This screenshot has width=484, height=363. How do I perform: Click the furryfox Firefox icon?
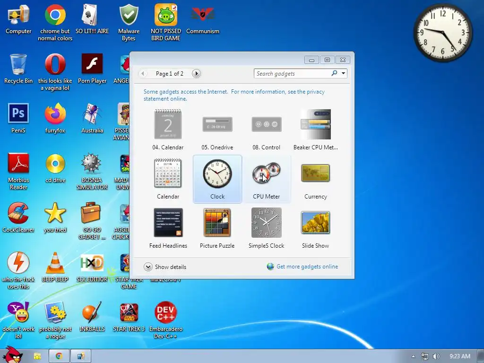[55, 118]
